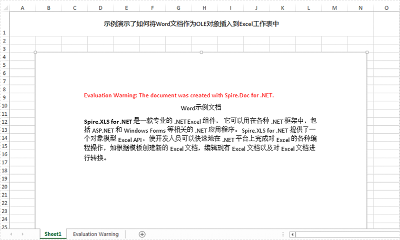The width and height of the screenshot is (400, 240).
Task: Select column A header
Action: pyautogui.click(x=22, y=7)
